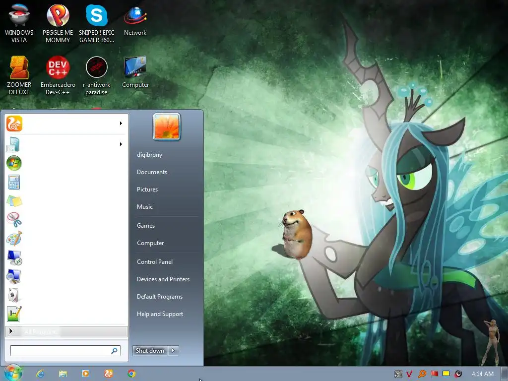Open UC Browser pinned on the taskbar
Image resolution: width=508 pixels, height=381 pixels.
109,374
